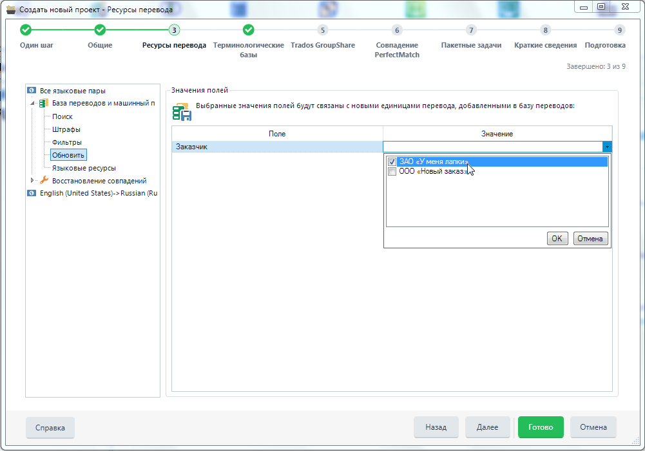The image size is (645, 451).
Task: Go to 'Краткие сведения' wizard step
Action: click(x=545, y=30)
